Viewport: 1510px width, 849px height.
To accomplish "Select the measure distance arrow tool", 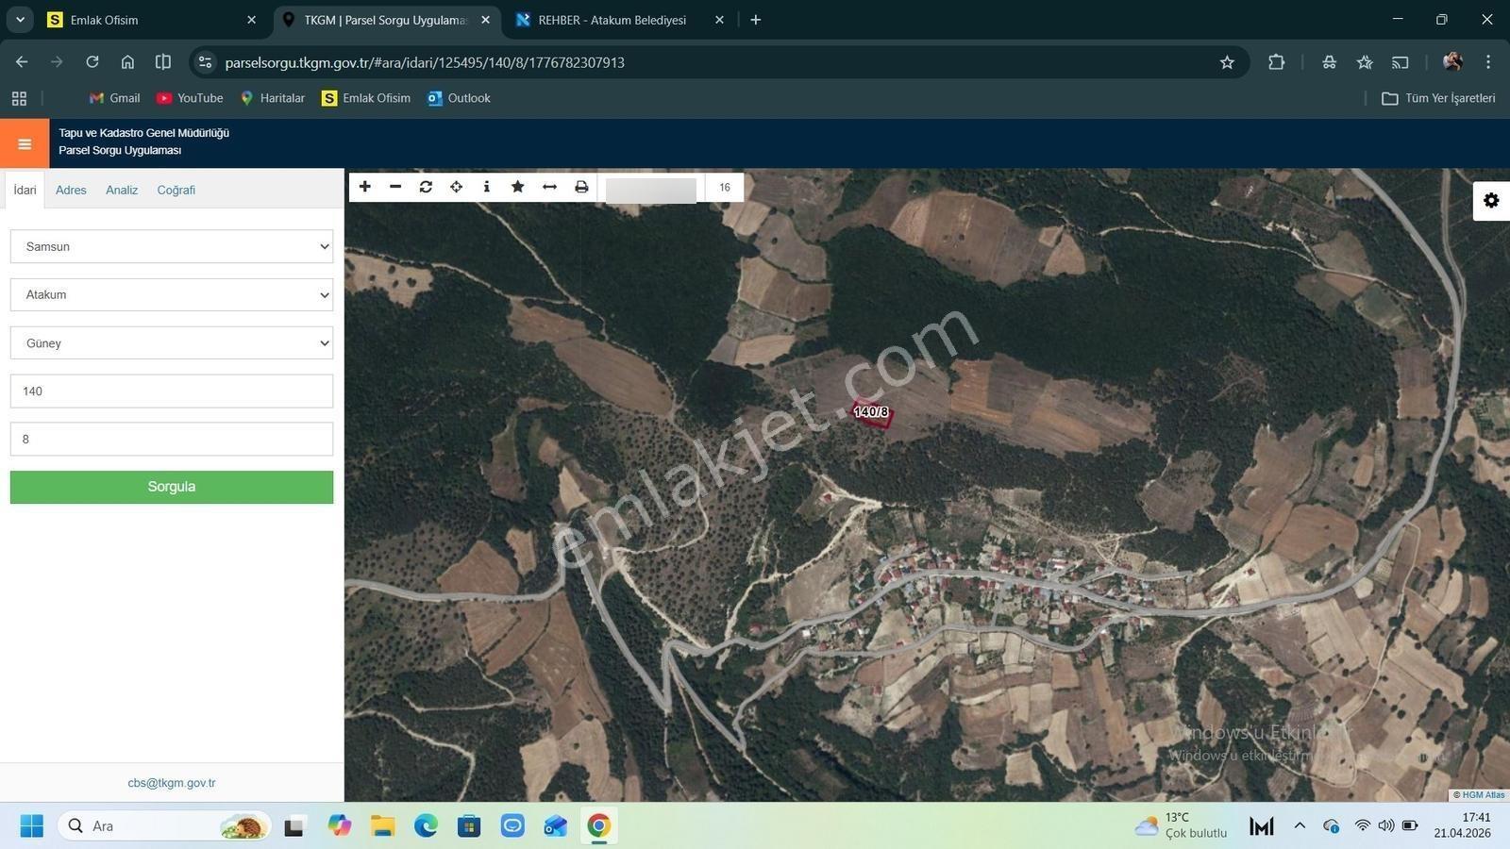I will click(549, 187).
